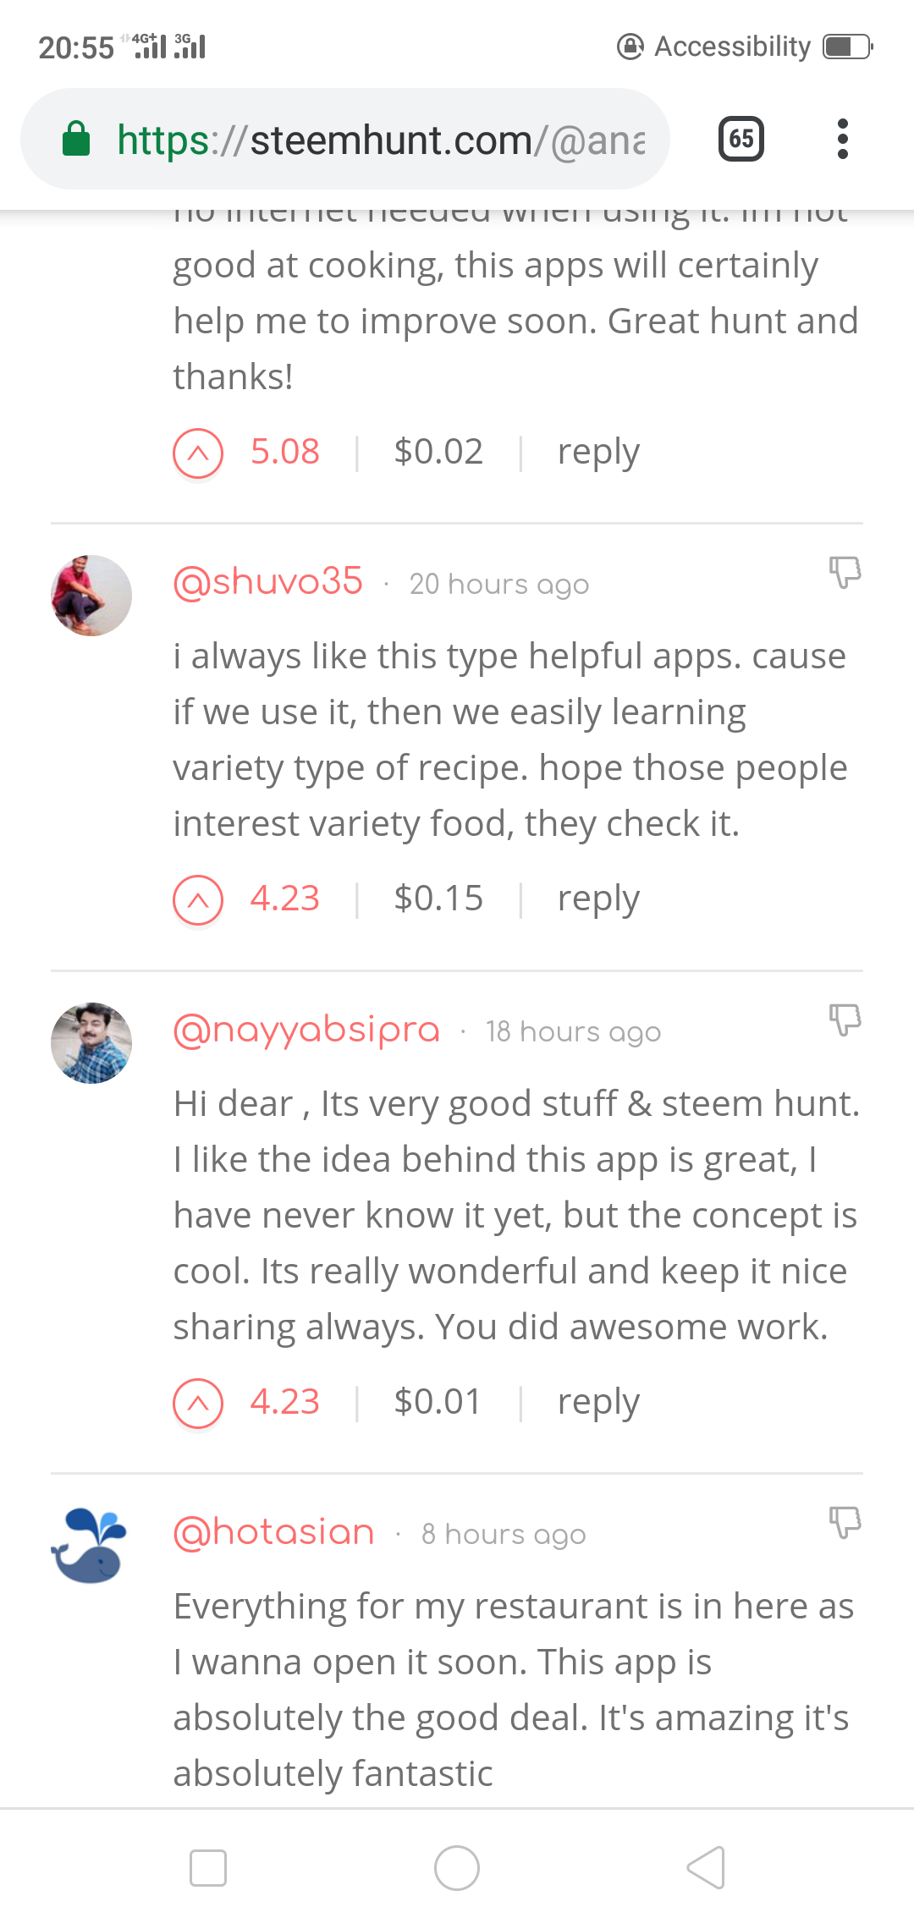914x1929 pixels.
Task: Flag the @nayyabsipra comment with thumbs-down
Action: pos(844,1019)
